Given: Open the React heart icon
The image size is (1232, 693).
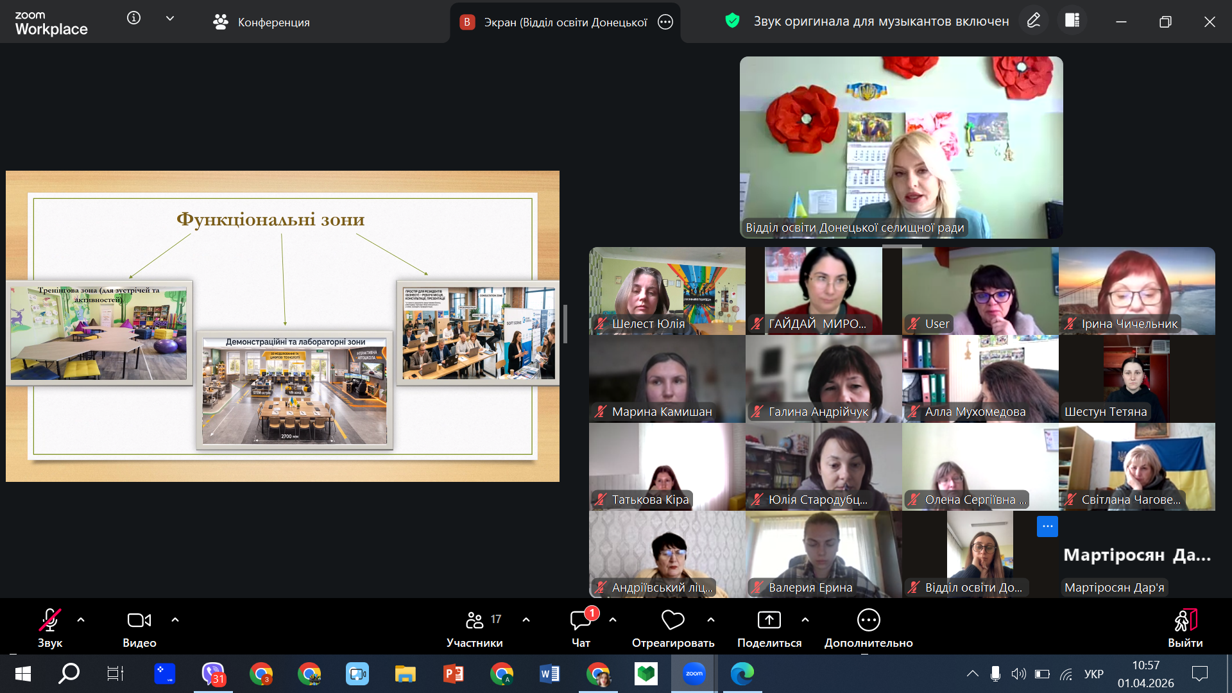Looking at the screenshot, I should coord(672,620).
